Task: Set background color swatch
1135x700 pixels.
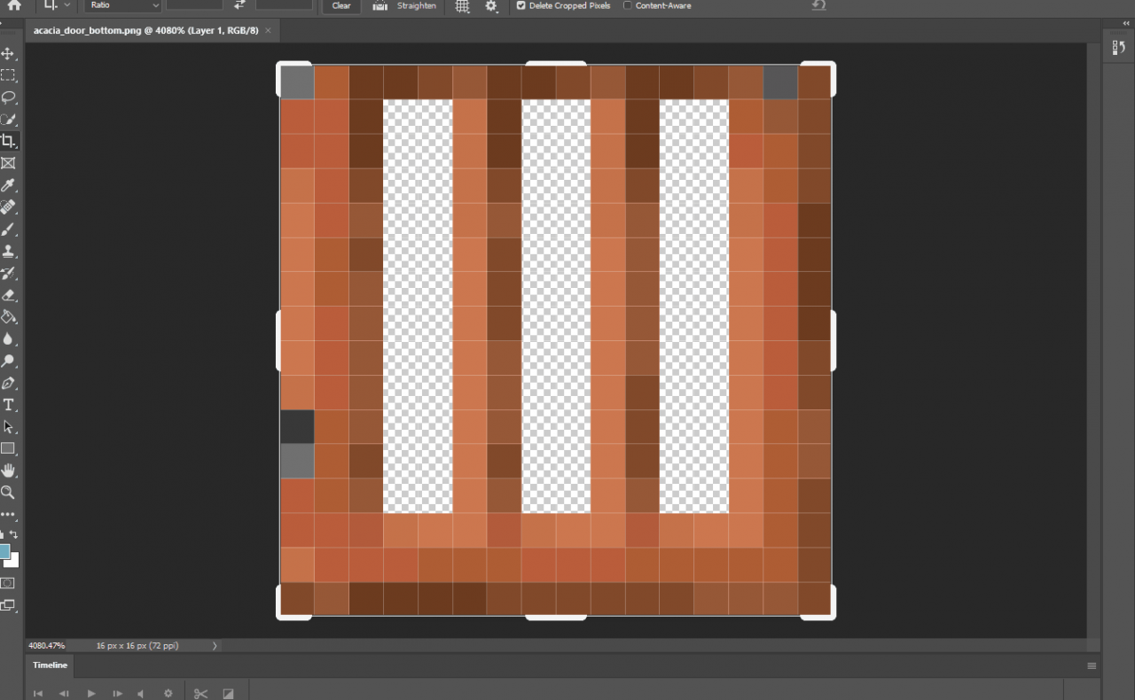Action: coord(14,561)
